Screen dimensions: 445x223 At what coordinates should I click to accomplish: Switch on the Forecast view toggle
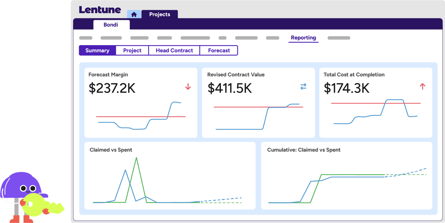tap(219, 50)
